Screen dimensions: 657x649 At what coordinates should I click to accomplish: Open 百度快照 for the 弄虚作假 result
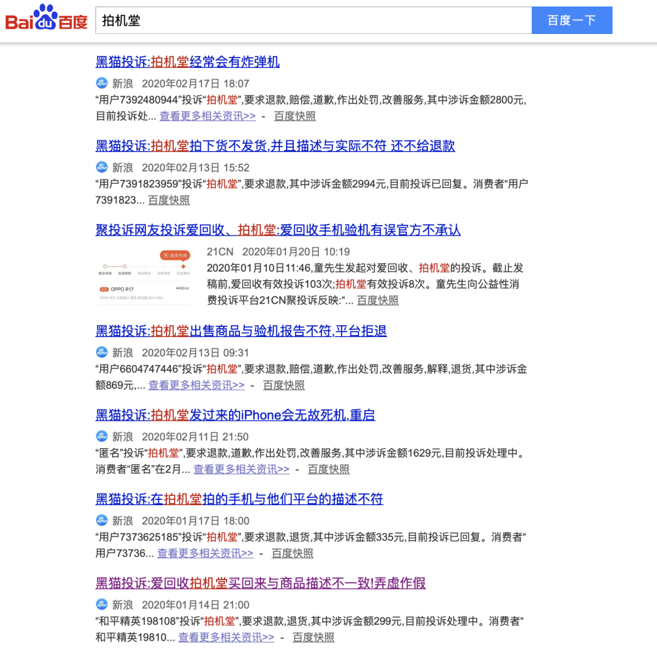(x=312, y=637)
